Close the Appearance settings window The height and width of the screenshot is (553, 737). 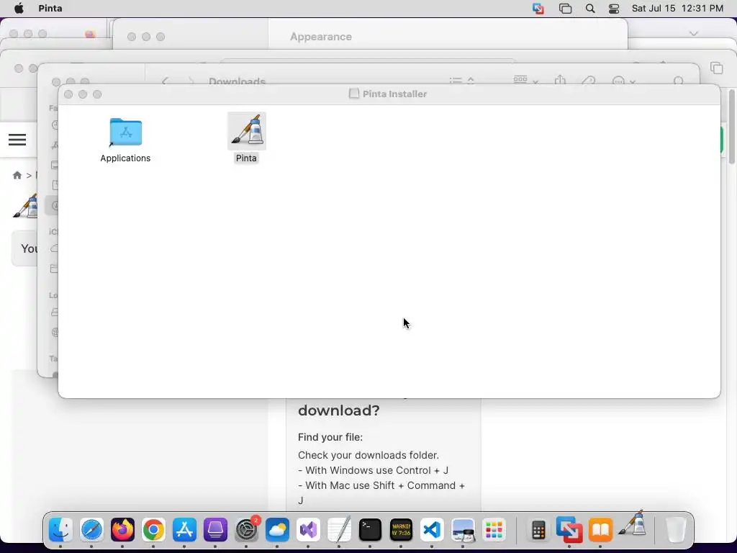(x=132, y=37)
